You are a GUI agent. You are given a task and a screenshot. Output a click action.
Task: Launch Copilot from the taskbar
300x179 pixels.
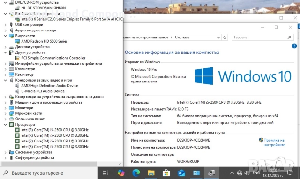(x=121, y=173)
